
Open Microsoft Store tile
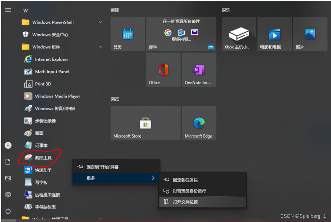tap(145, 123)
